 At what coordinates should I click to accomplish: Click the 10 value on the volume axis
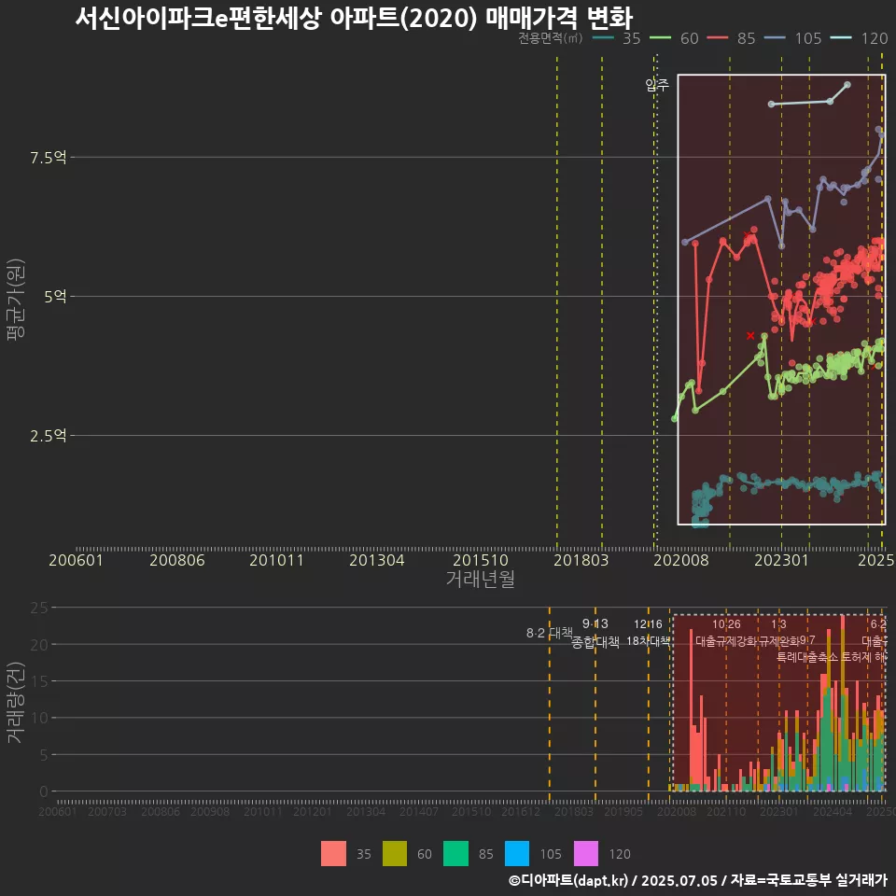tap(39, 718)
